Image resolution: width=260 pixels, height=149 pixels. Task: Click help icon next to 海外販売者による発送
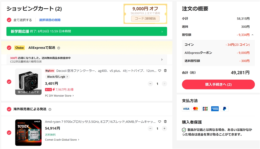[x=50, y=109]
